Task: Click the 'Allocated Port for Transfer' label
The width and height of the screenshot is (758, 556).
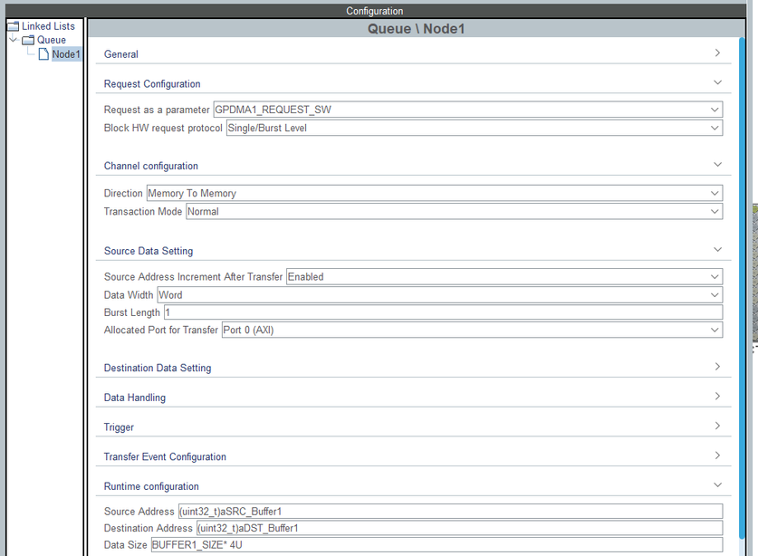Action: 160,331
